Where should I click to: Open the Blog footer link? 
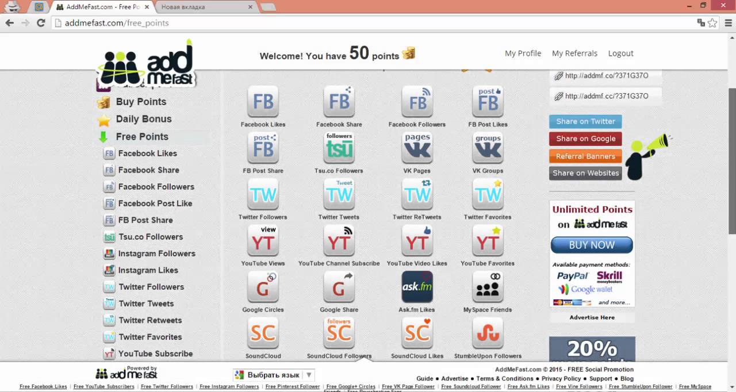tap(627, 379)
